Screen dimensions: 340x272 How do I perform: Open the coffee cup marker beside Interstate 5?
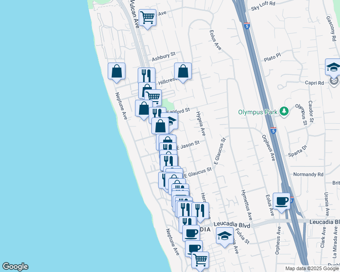tap(281, 202)
